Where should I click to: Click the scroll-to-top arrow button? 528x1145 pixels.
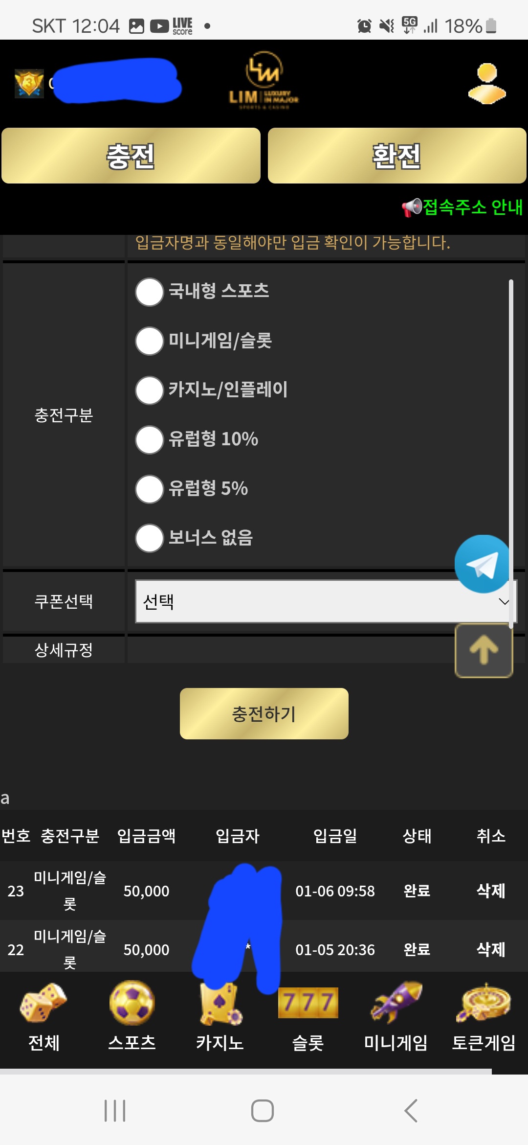point(484,651)
